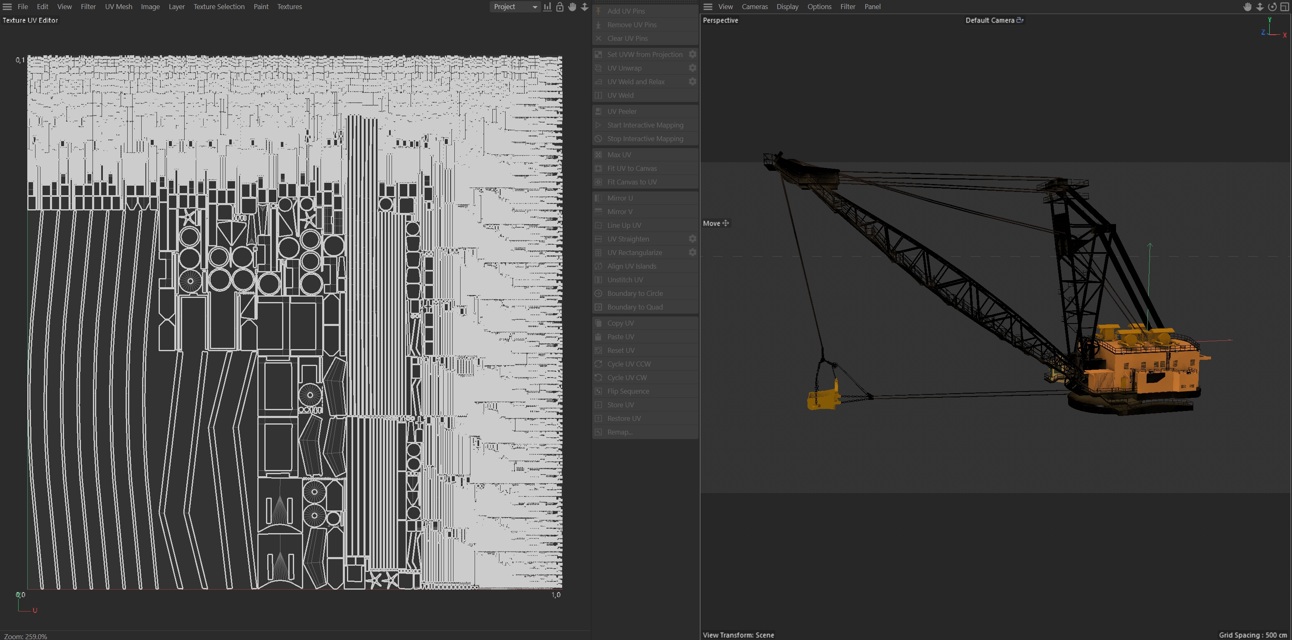Toggle the Move tool gizmo label

tap(716, 223)
